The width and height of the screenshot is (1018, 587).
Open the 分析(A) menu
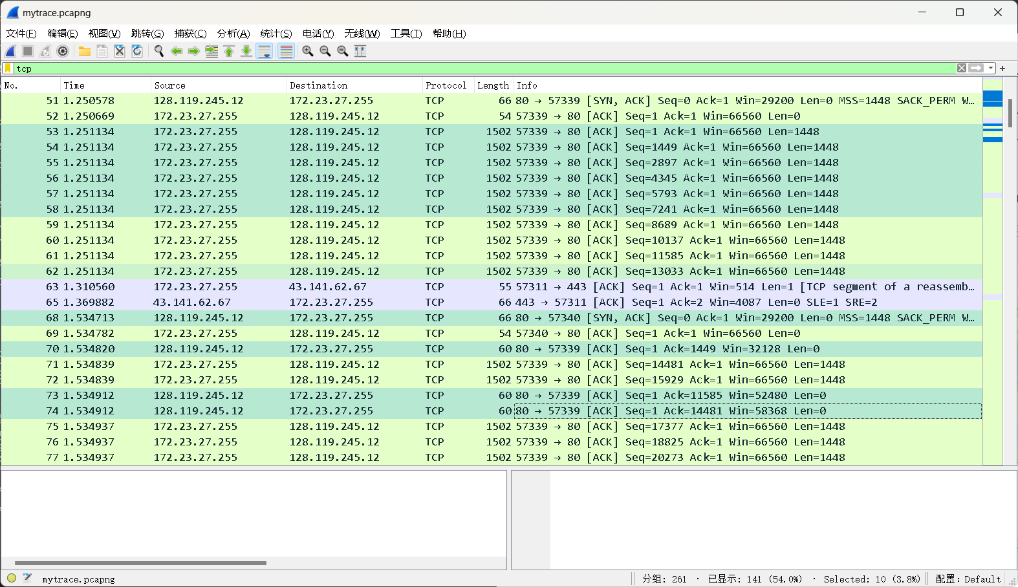point(233,34)
